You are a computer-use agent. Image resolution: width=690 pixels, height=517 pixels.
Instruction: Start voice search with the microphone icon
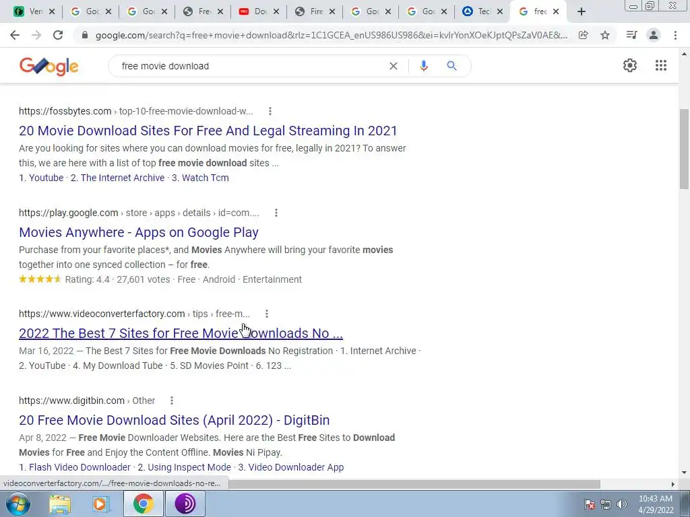point(424,66)
